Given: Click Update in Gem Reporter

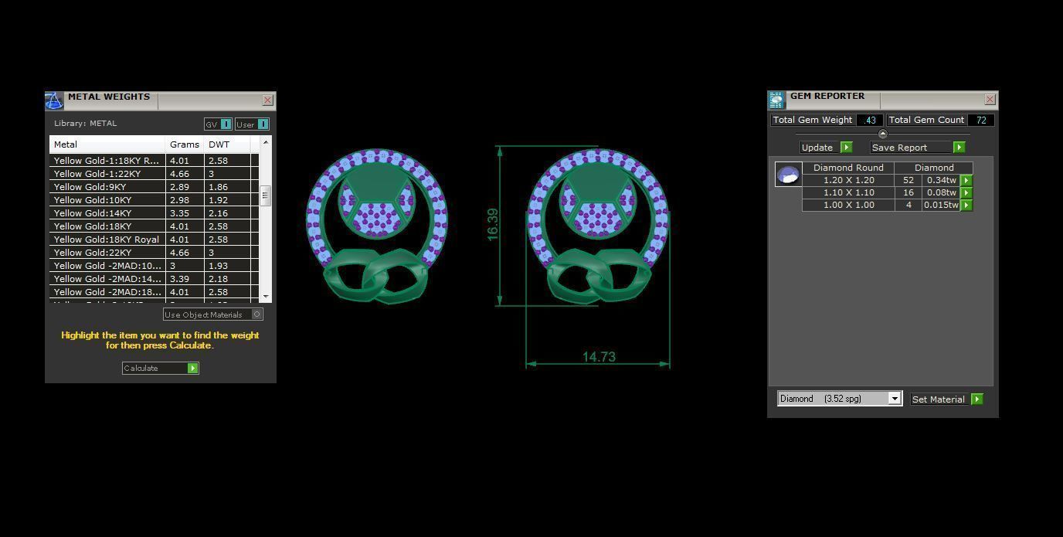Looking at the screenshot, I should point(817,148).
